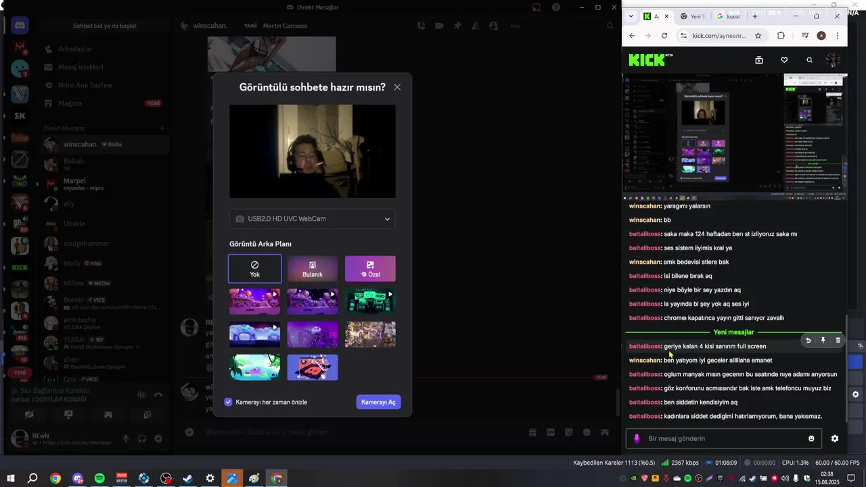Viewport: 866px width, 487px height.
Task: Click the Kick stream video player
Action: point(734,136)
